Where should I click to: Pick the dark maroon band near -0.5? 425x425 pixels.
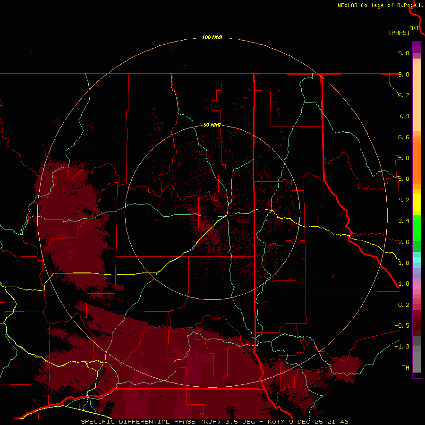(417, 323)
